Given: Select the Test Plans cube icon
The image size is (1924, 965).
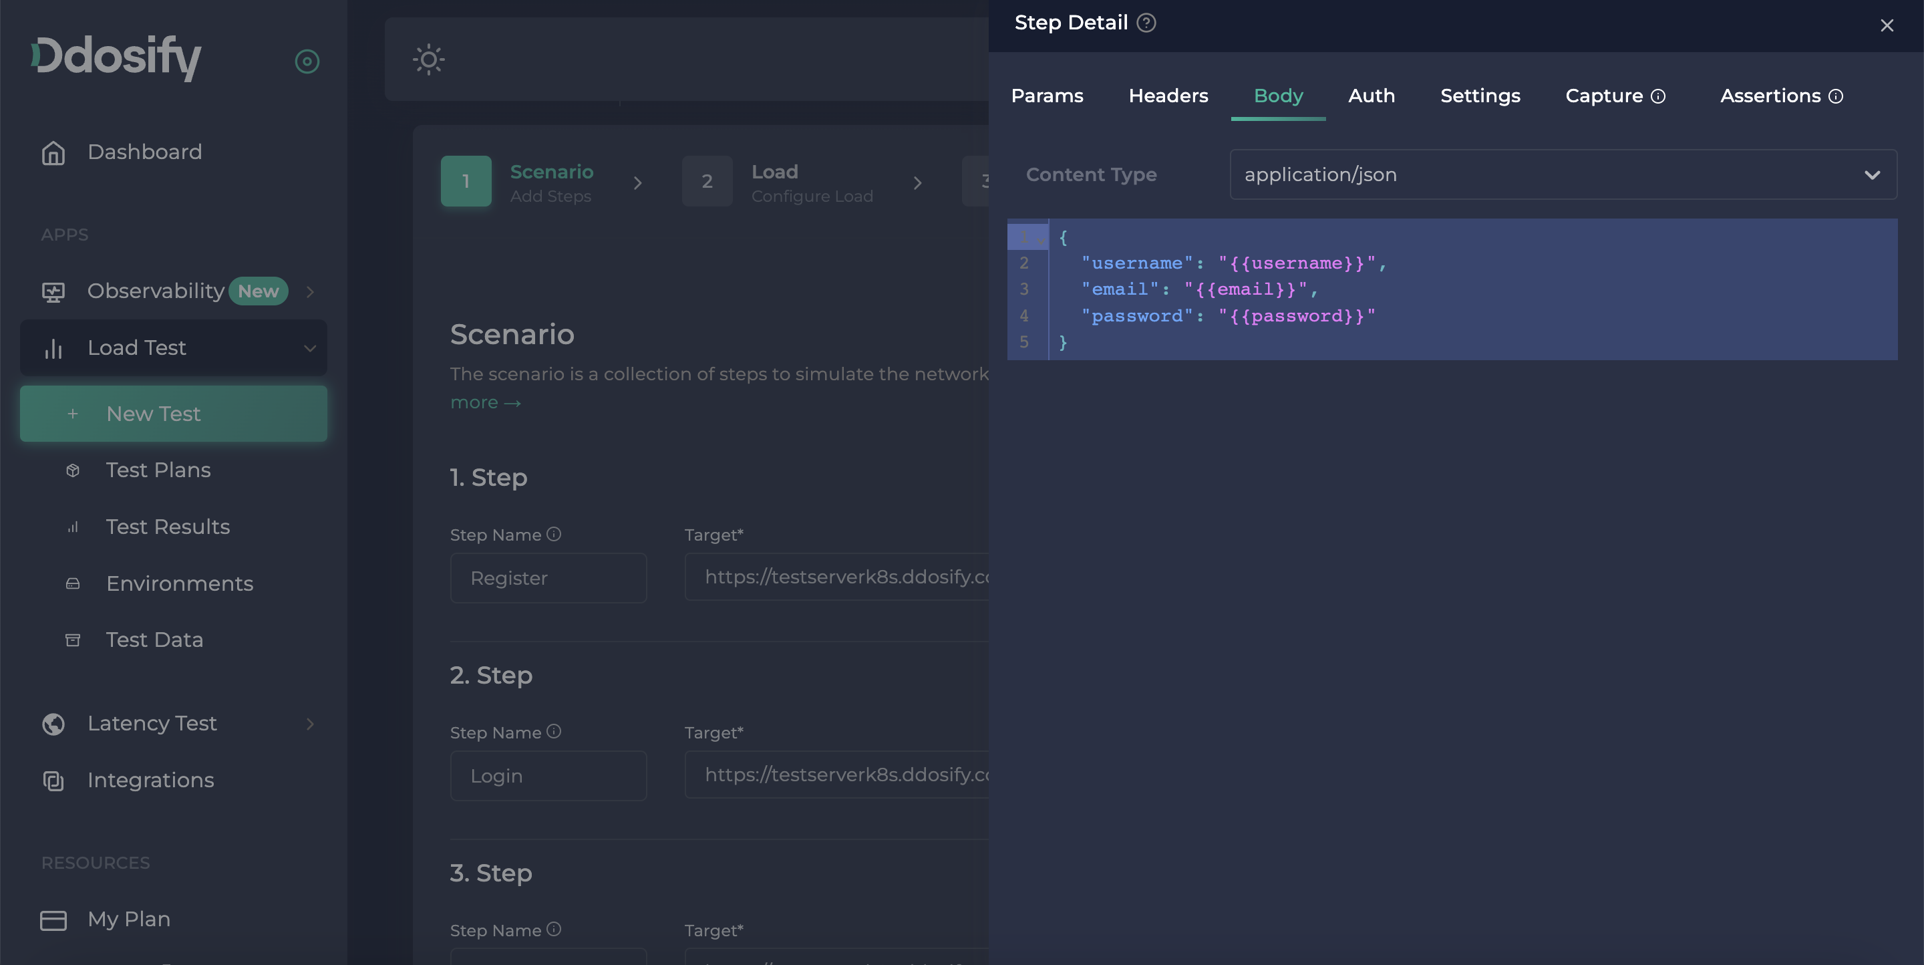Looking at the screenshot, I should (72, 470).
